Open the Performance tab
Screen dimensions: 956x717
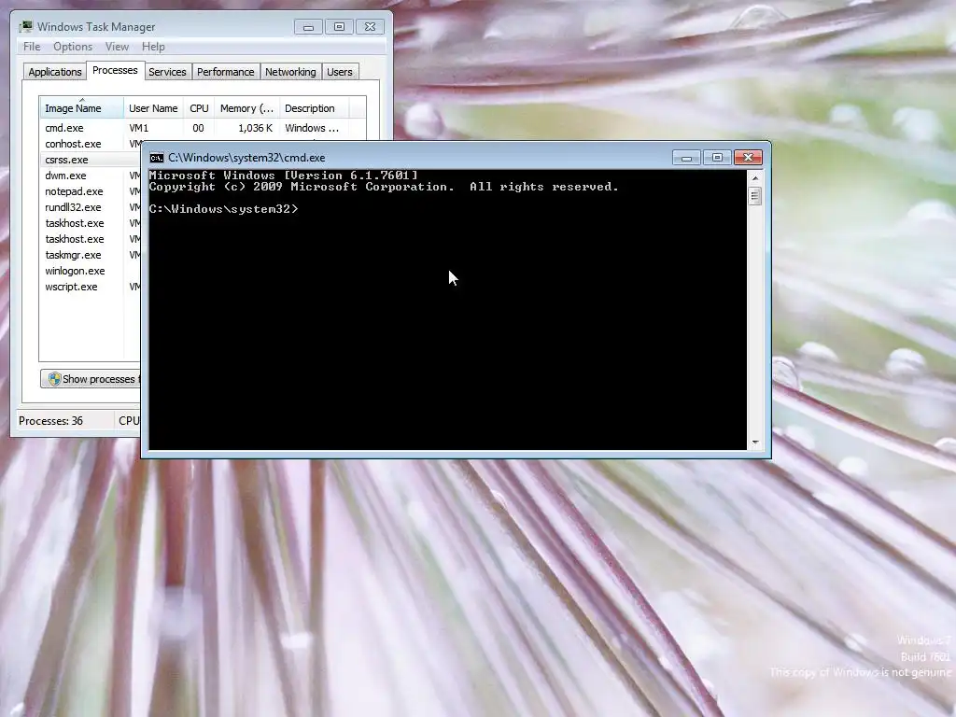click(226, 72)
